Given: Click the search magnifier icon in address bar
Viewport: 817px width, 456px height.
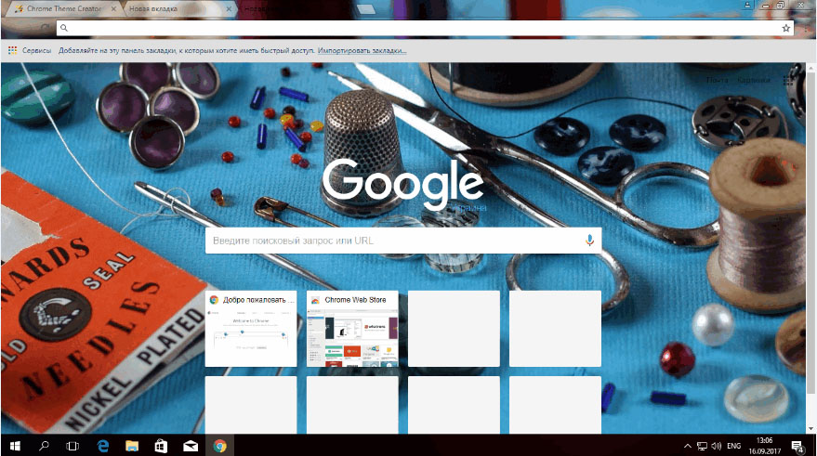Looking at the screenshot, I should pyautogui.click(x=64, y=28).
